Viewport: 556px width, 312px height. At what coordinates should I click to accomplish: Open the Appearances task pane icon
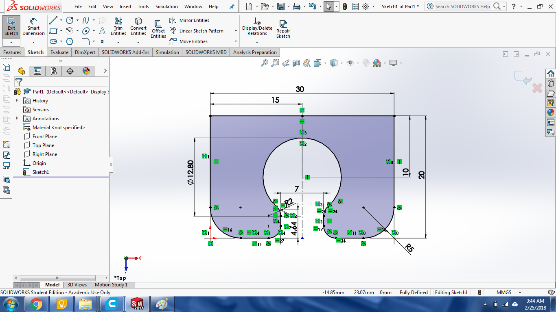551,113
